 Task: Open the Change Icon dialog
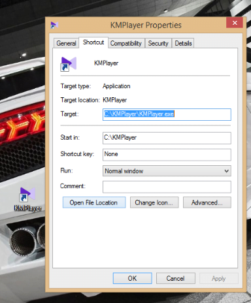tap(154, 202)
